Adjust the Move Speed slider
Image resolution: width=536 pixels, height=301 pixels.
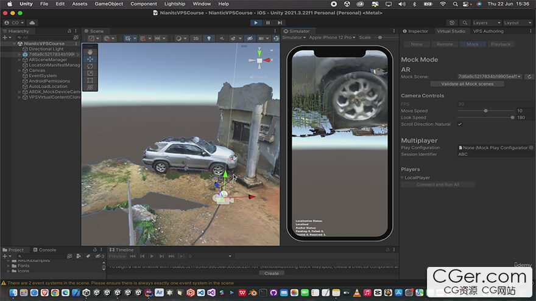[x=485, y=111]
